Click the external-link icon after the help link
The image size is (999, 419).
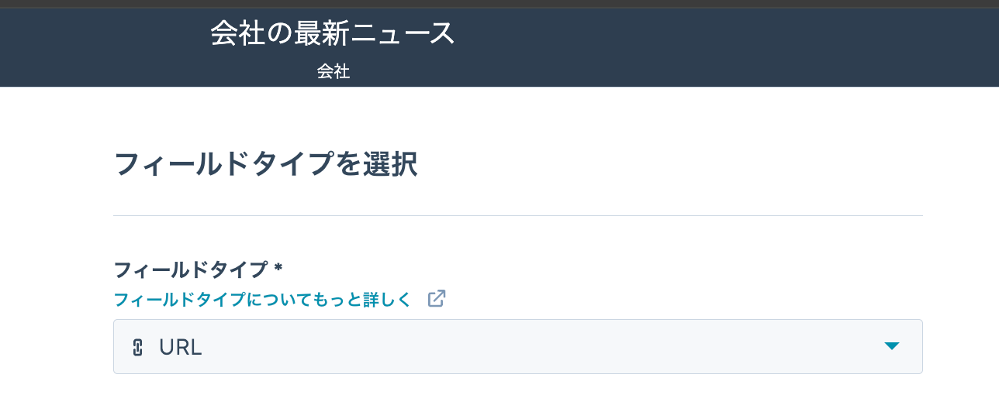tap(437, 299)
